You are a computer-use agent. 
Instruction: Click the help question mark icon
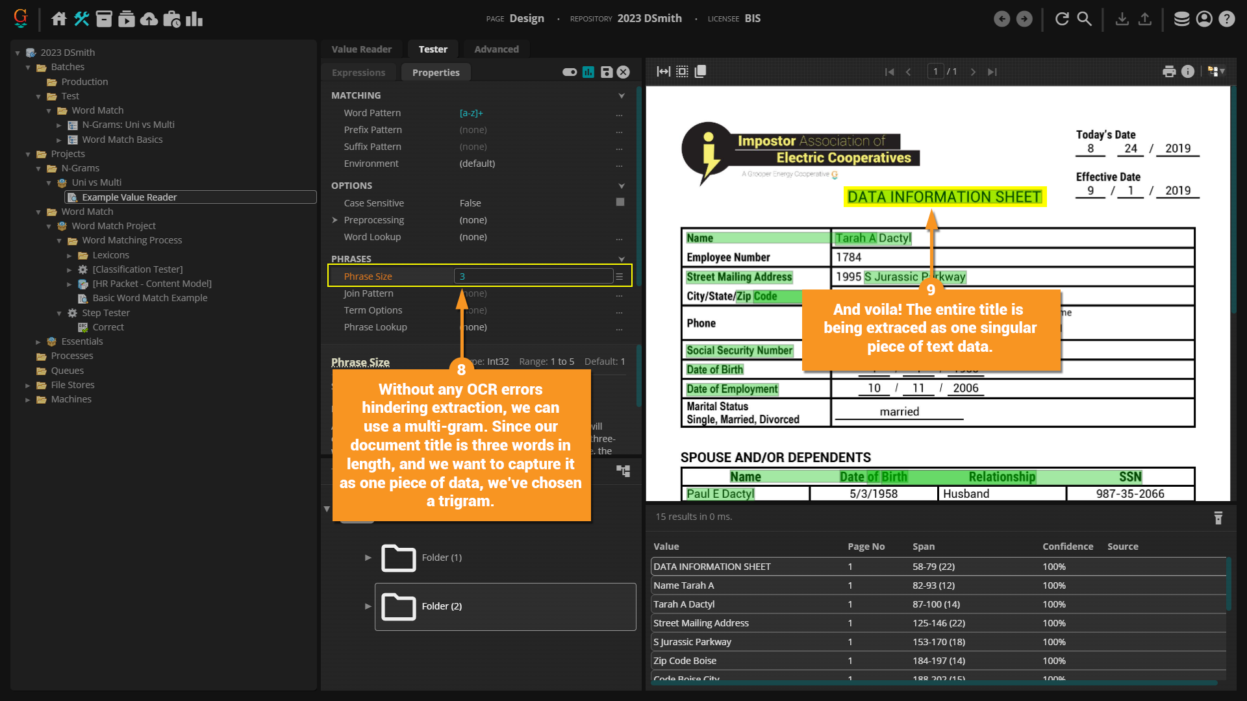pos(1226,19)
